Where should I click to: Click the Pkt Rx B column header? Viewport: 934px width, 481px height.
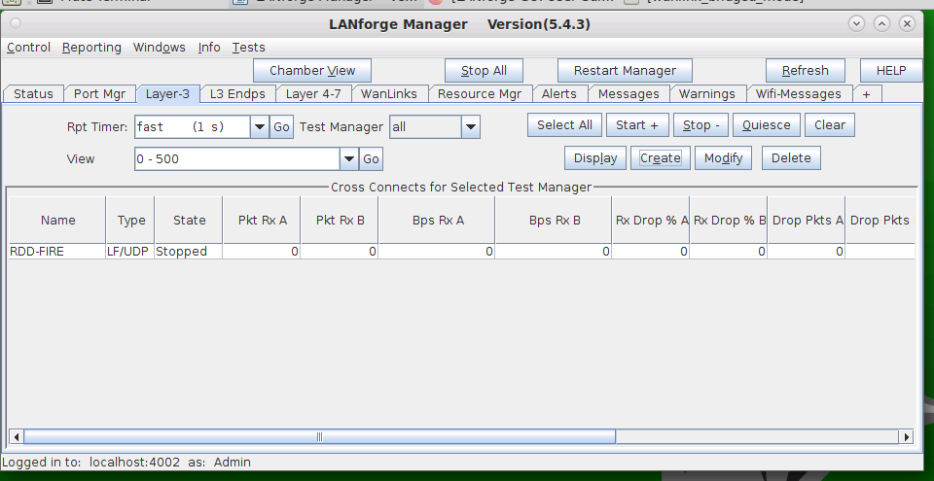click(341, 221)
